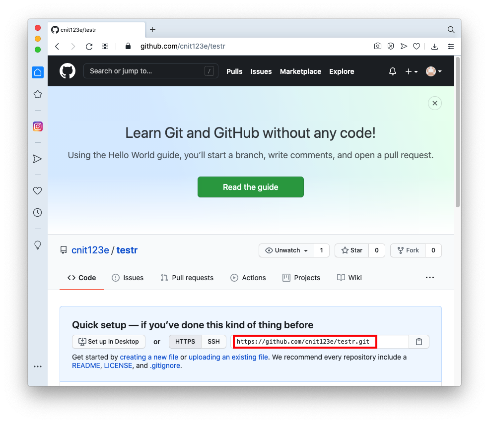Click Read the guide button
489x423 pixels.
250,187
